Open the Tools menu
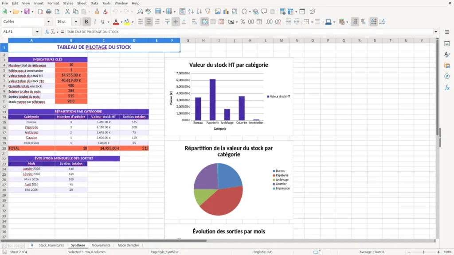The height and width of the screenshot is (255, 454). pos(106,3)
